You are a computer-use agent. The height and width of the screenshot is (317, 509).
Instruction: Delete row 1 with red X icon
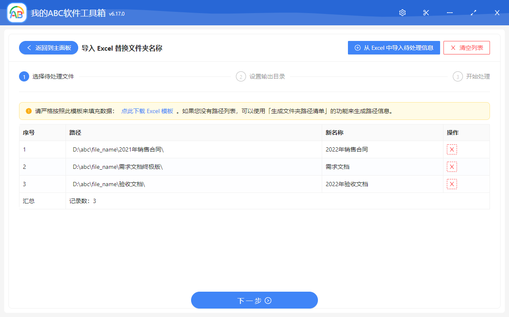tap(452, 149)
